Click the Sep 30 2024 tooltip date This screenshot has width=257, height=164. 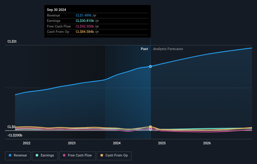click(x=57, y=10)
